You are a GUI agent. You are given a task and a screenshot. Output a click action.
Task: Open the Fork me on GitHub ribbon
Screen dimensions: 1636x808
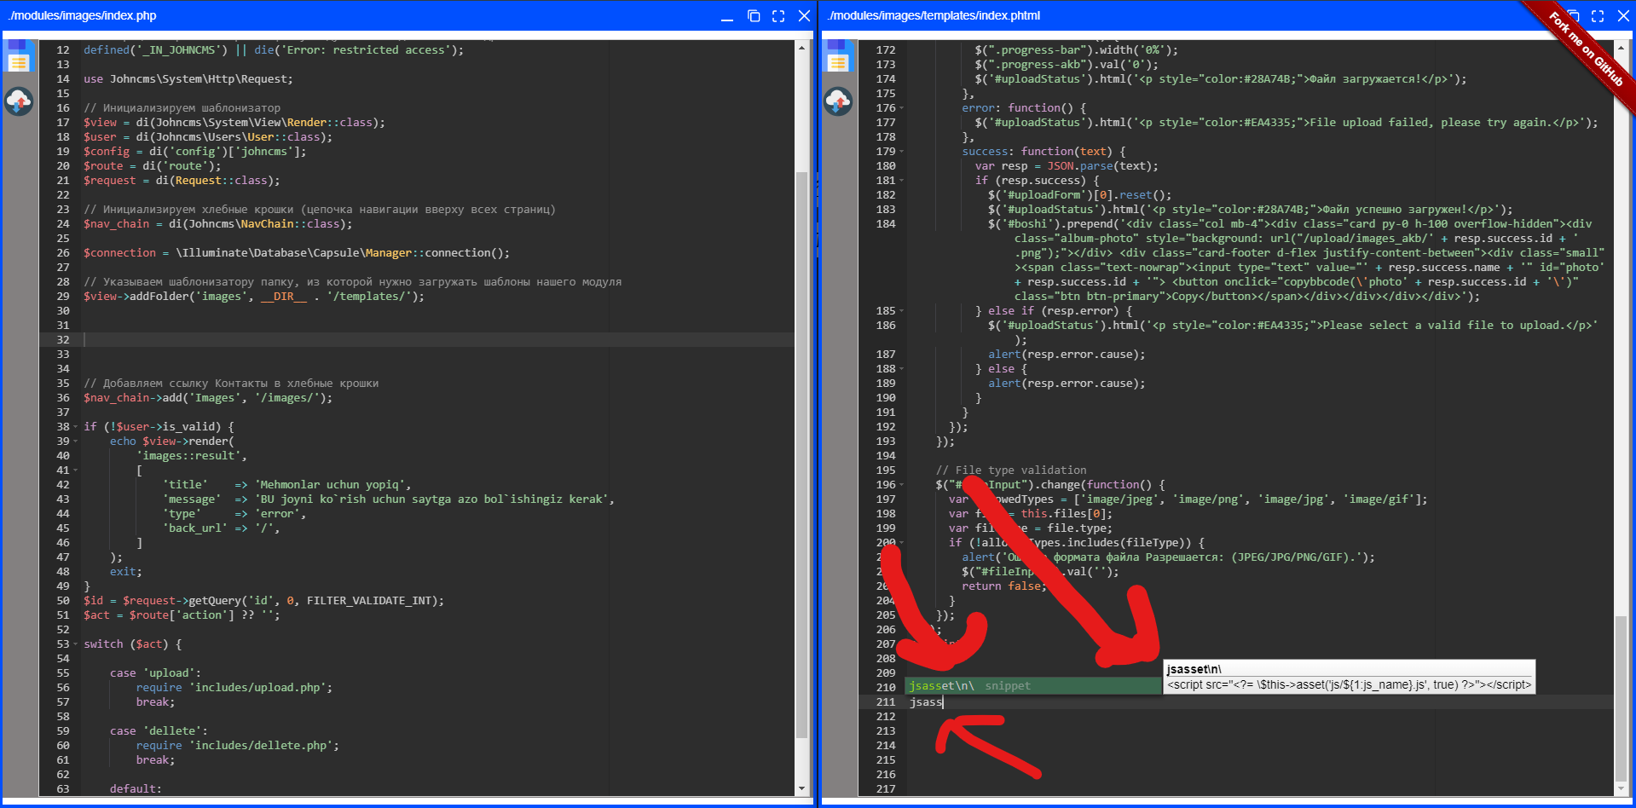(x=1587, y=49)
